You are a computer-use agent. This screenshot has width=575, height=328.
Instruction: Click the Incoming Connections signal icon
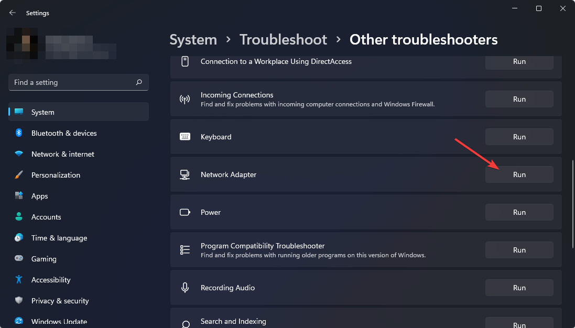pyautogui.click(x=185, y=99)
